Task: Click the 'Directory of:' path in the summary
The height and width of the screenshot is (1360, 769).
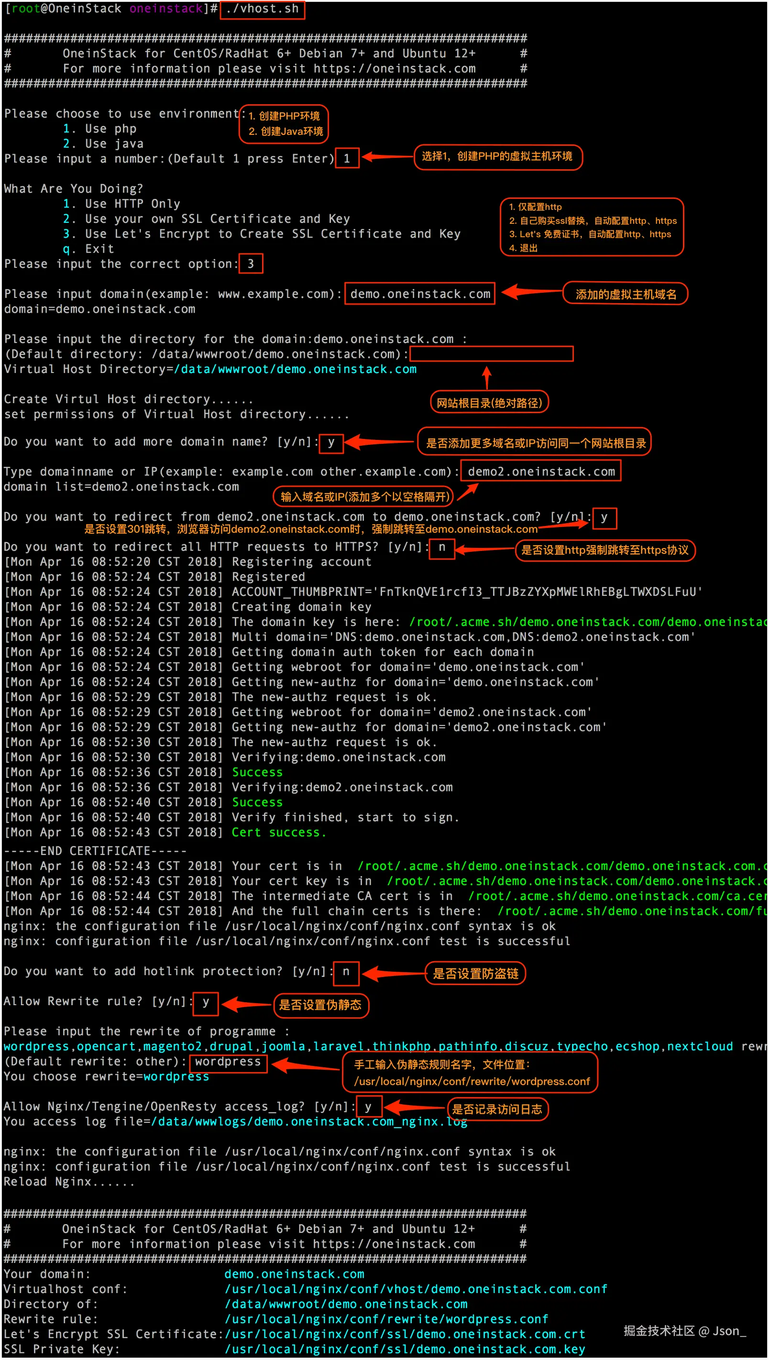Action: pyautogui.click(x=346, y=1304)
